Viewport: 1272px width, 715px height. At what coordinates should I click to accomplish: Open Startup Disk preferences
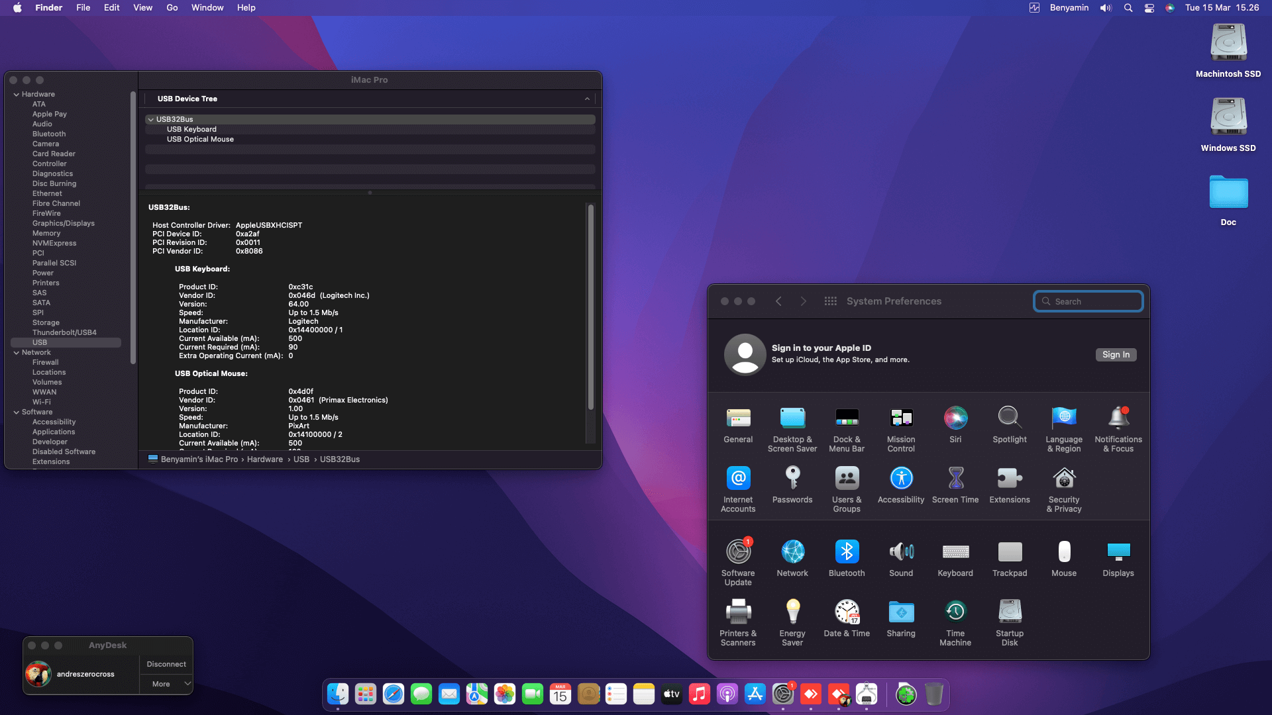coord(1010,624)
